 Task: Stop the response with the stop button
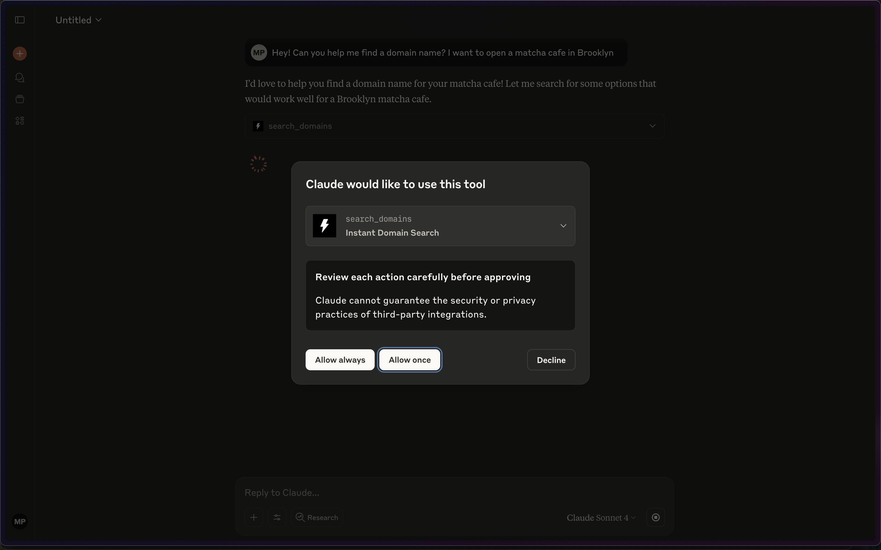click(x=656, y=517)
